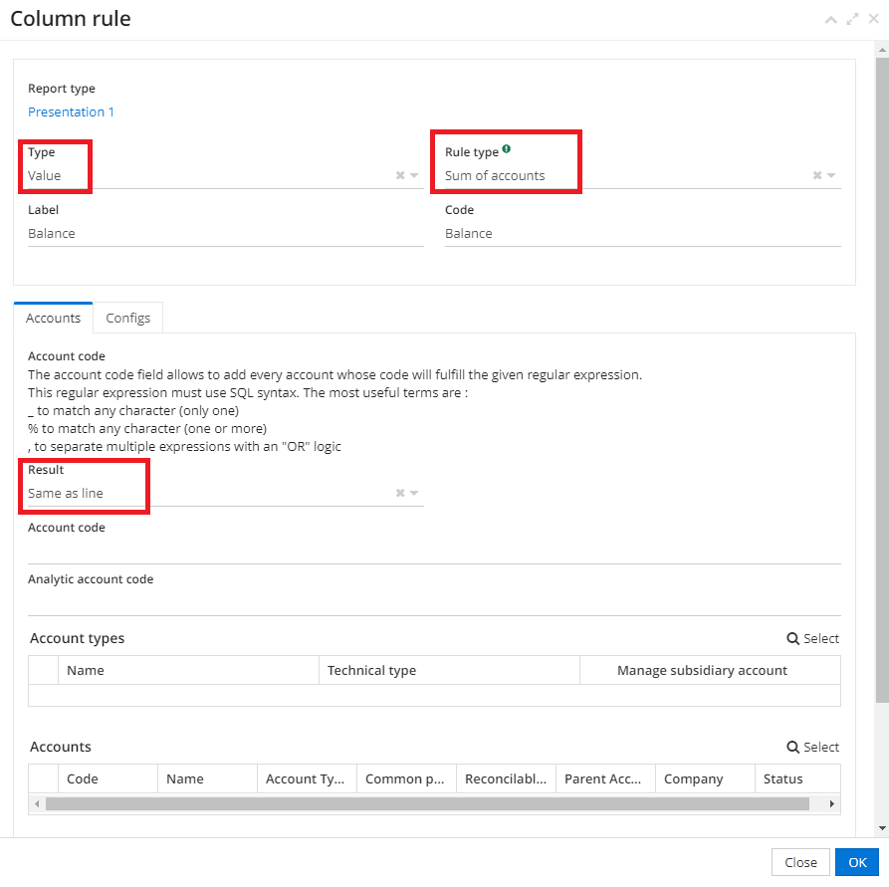Click the vertical scrollbar up arrow
Viewport: 889px width, 887px height.
tap(882, 50)
